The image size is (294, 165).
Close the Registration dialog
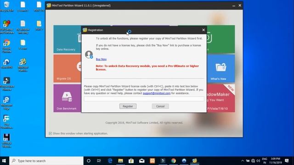click(x=204, y=30)
